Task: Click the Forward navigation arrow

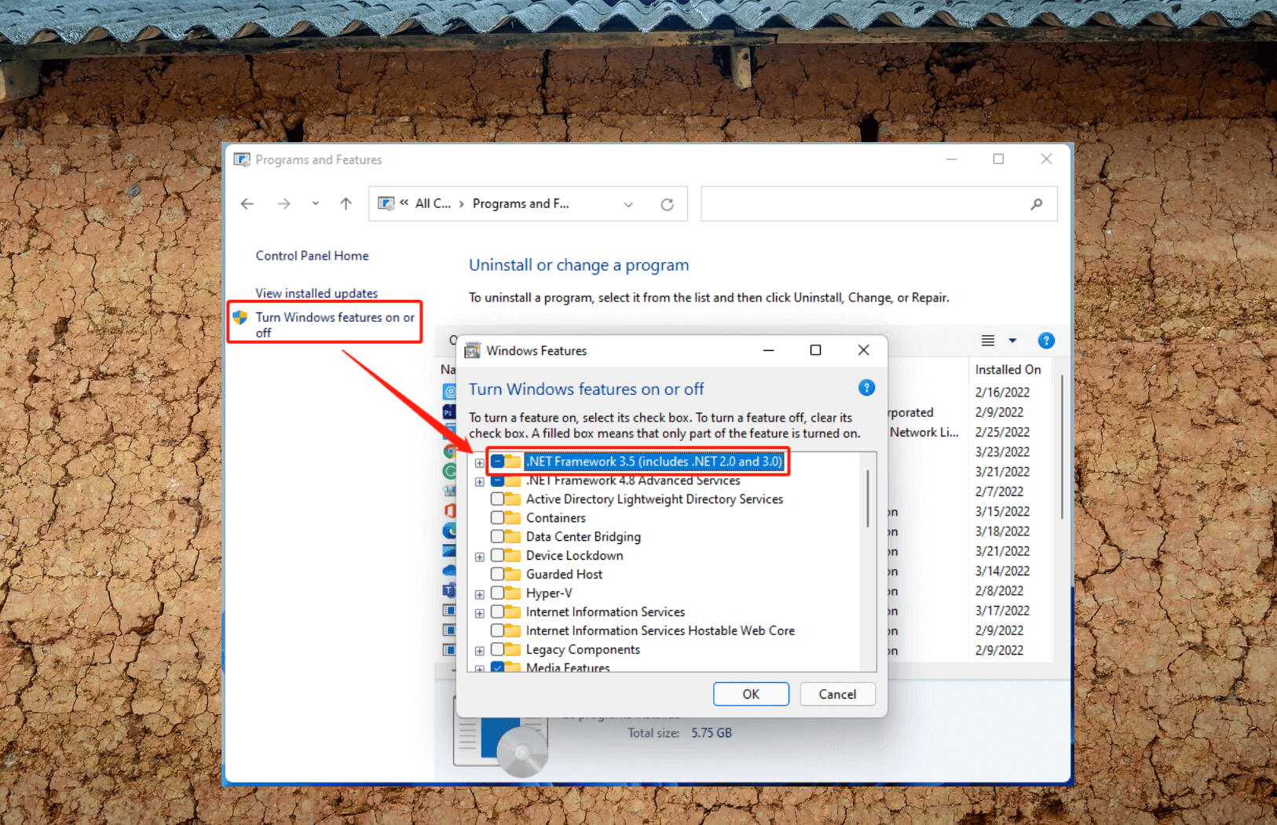Action: (x=284, y=204)
